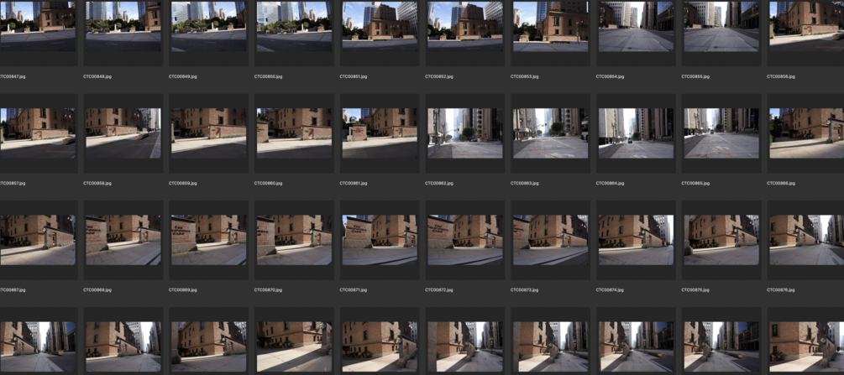Select the CTC00853.jpg thumbnail image
844x375 pixels.
(550, 26)
